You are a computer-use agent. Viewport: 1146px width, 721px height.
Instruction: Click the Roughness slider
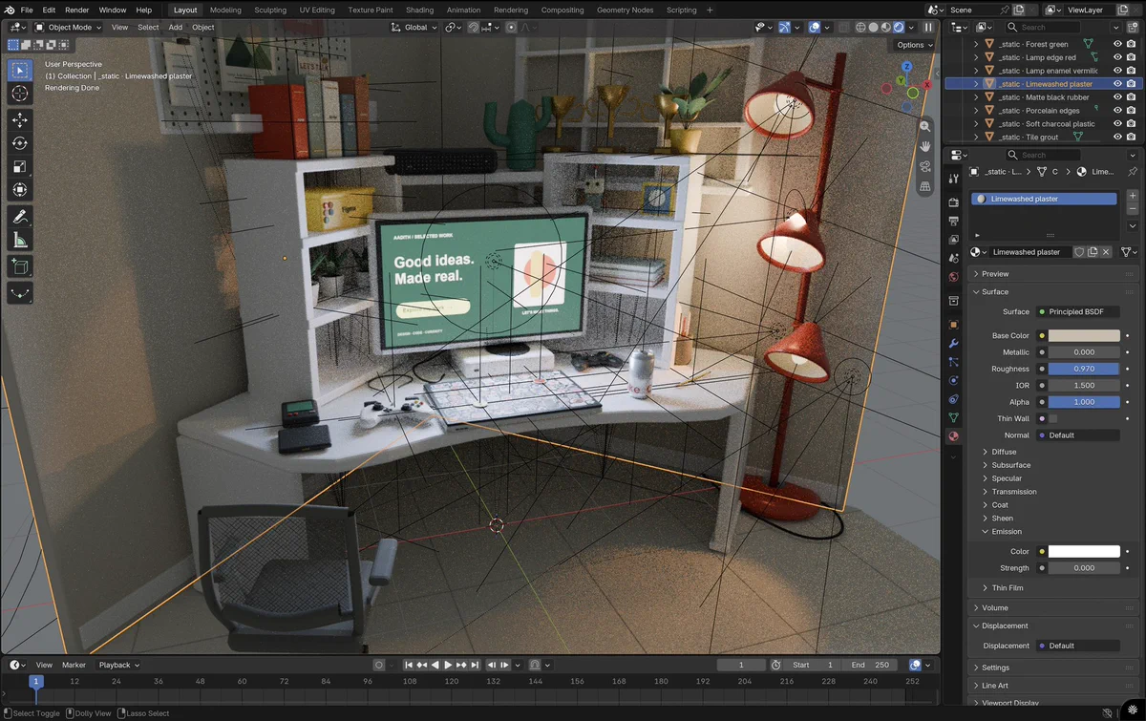point(1084,369)
